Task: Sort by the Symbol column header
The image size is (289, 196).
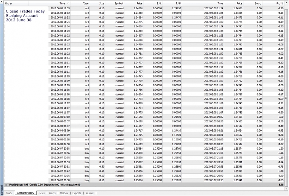Action: pyautogui.click(x=119, y=4)
